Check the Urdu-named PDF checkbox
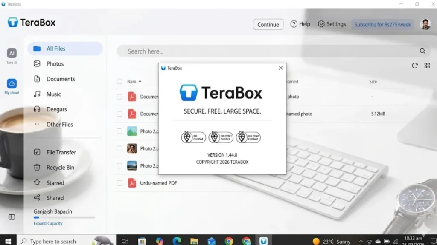The height and width of the screenshot is (245, 437). [x=119, y=183]
